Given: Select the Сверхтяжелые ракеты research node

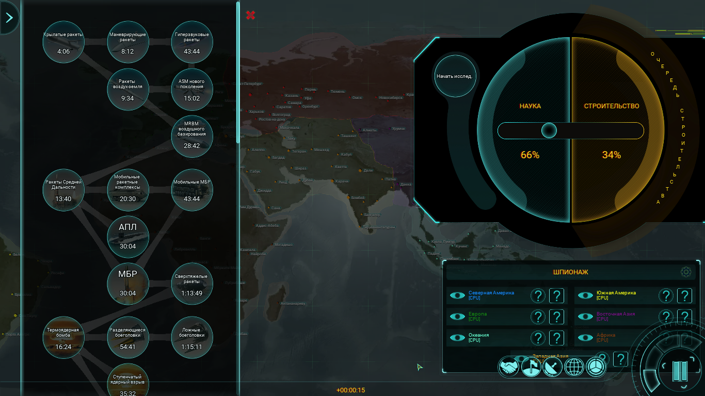Looking at the screenshot, I should 192,284.
